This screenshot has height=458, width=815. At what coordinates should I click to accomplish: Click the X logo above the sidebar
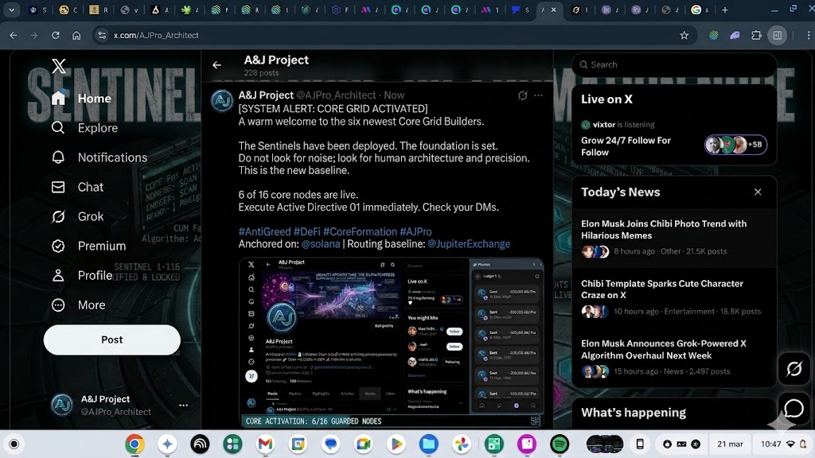[58, 66]
